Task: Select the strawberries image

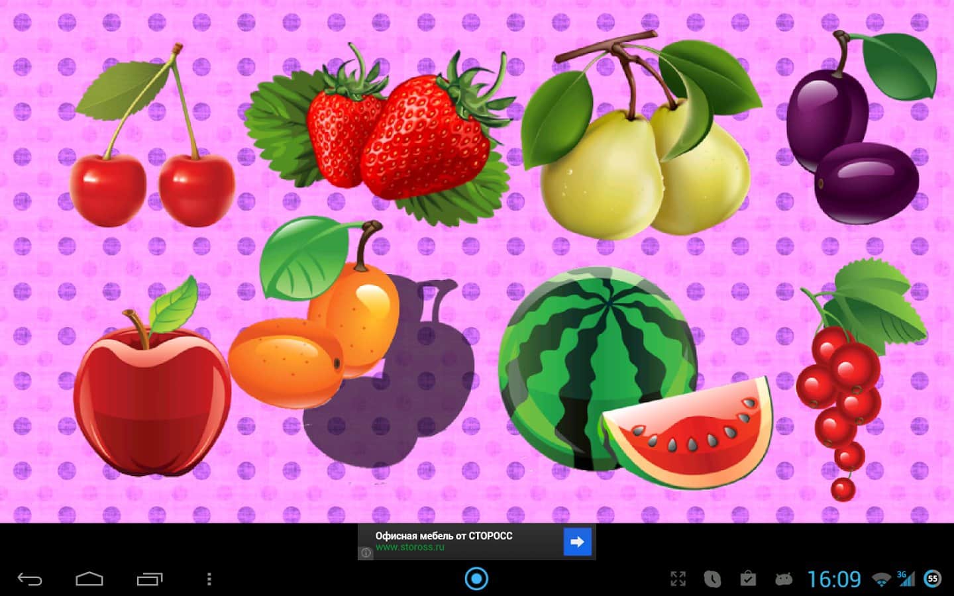Action: (397, 139)
